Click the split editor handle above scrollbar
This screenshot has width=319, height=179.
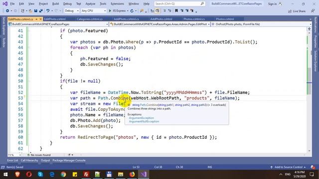[x=309, y=29]
